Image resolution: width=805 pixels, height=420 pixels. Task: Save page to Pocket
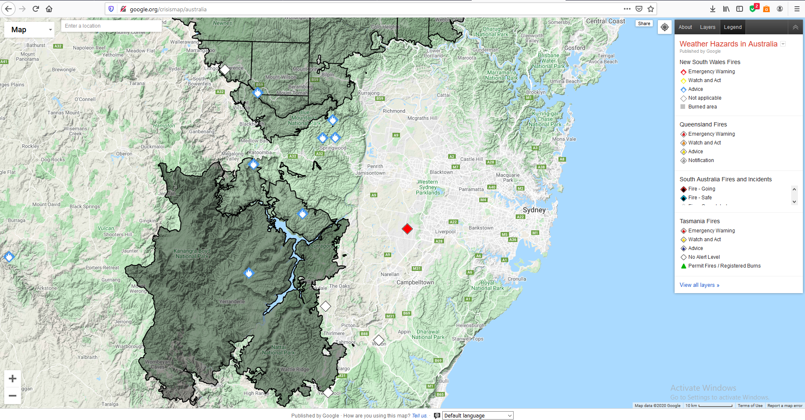639,9
